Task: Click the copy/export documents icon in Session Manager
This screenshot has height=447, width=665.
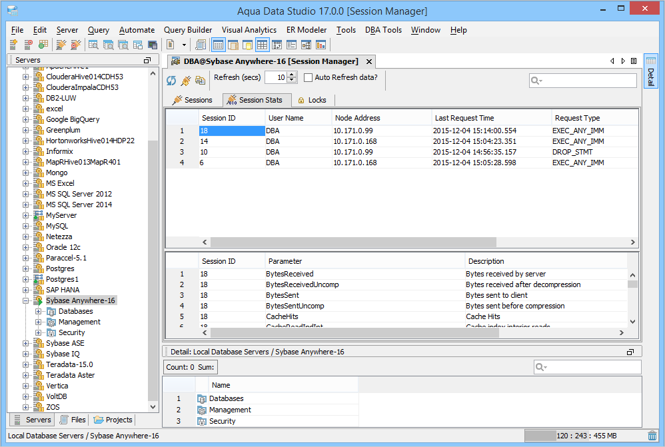Action: [200, 80]
